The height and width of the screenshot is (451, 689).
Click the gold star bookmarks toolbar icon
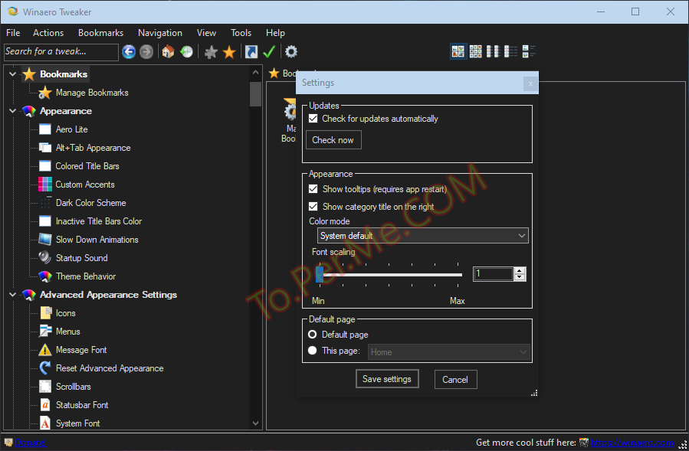point(229,52)
